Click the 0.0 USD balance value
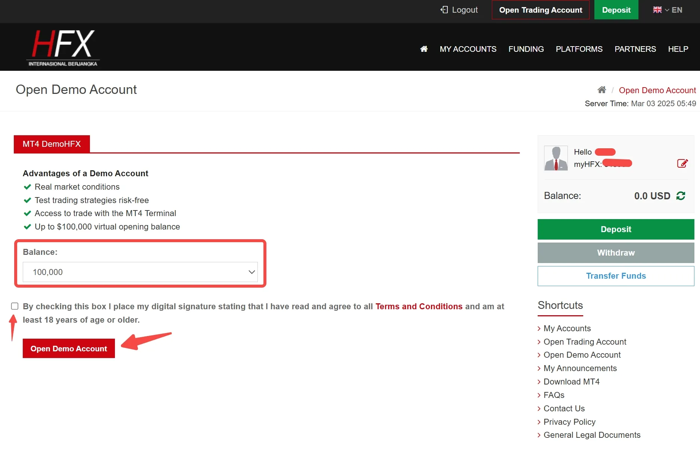This screenshot has width=700, height=462. [x=652, y=196]
